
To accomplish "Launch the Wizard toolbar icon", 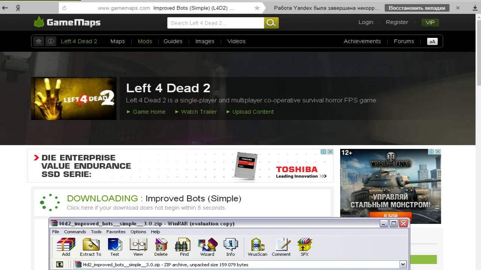I will tap(207, 247).
